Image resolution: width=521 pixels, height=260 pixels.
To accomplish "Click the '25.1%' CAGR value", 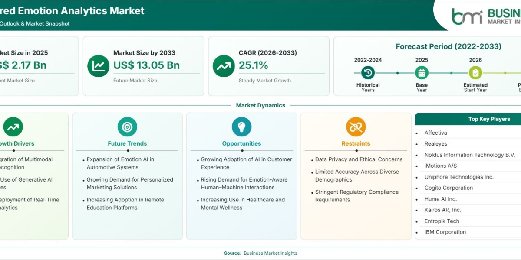I will pos(253,65).
